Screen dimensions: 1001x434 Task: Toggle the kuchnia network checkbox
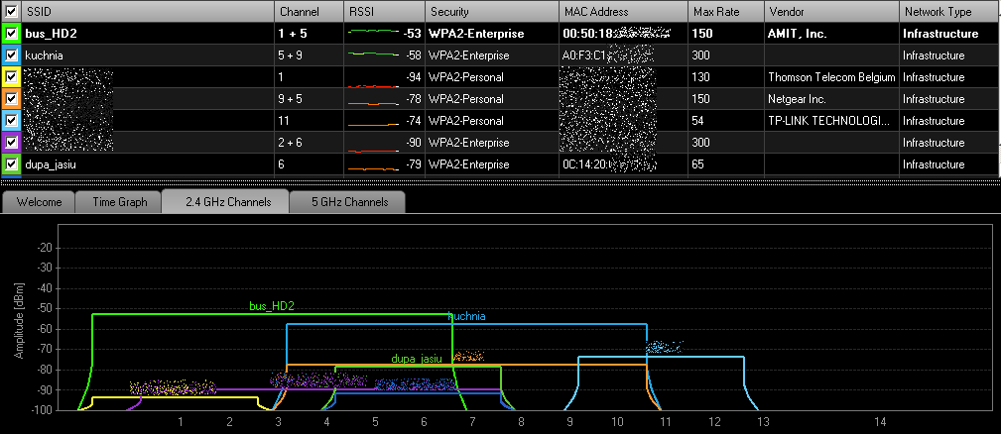tap(11, 55)
